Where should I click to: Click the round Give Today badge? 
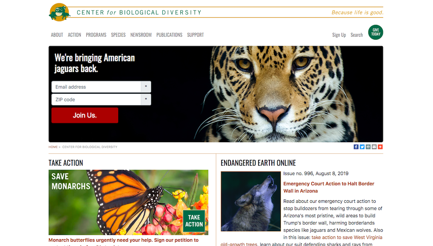click(x=376, y=32)
